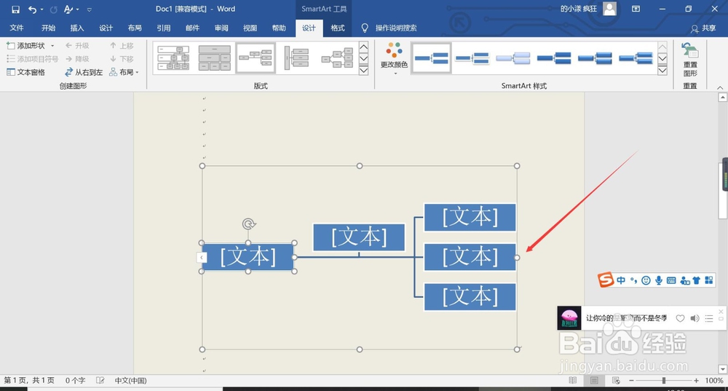The width and height of the screenshot is (728, 391).
Task: Select the upper-right [文本] box
Action: click(470, 217)
